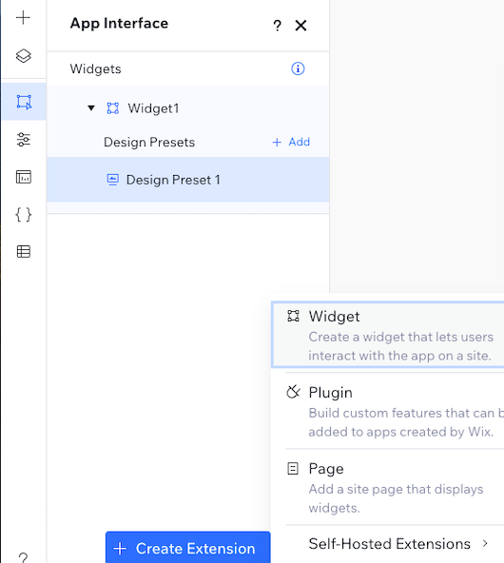
Task: Select the App Interface sidebar icon
Action: tap(24, 102)
